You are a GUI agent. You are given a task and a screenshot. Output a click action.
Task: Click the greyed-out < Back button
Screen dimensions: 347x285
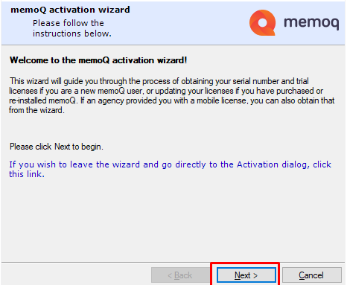180,275
